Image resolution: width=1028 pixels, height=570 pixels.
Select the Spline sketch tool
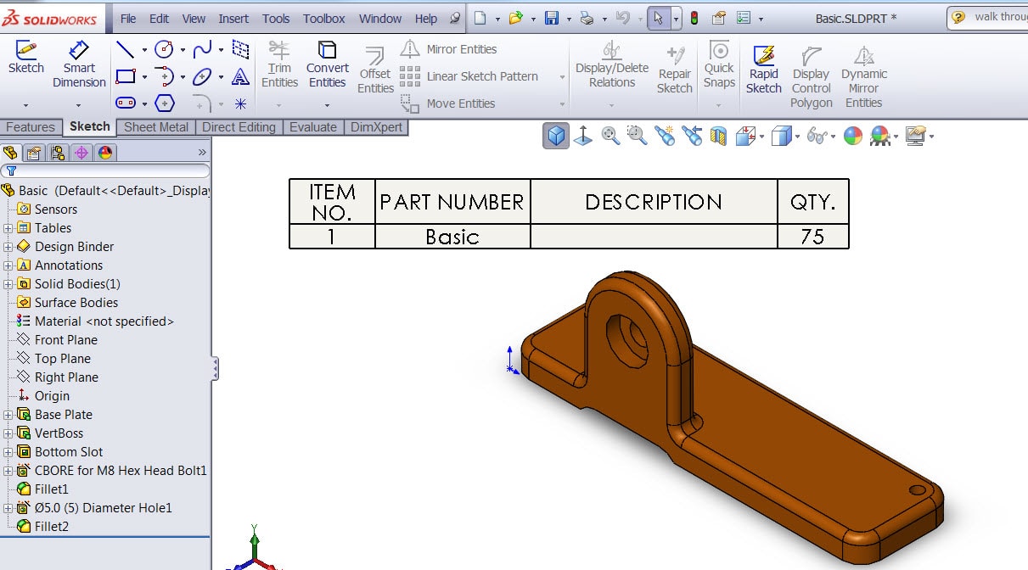[202, 49]
